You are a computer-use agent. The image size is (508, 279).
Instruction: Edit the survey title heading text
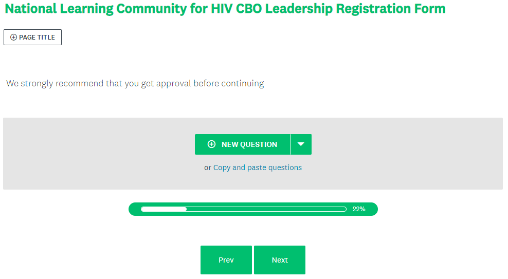(x=225, y=9)
